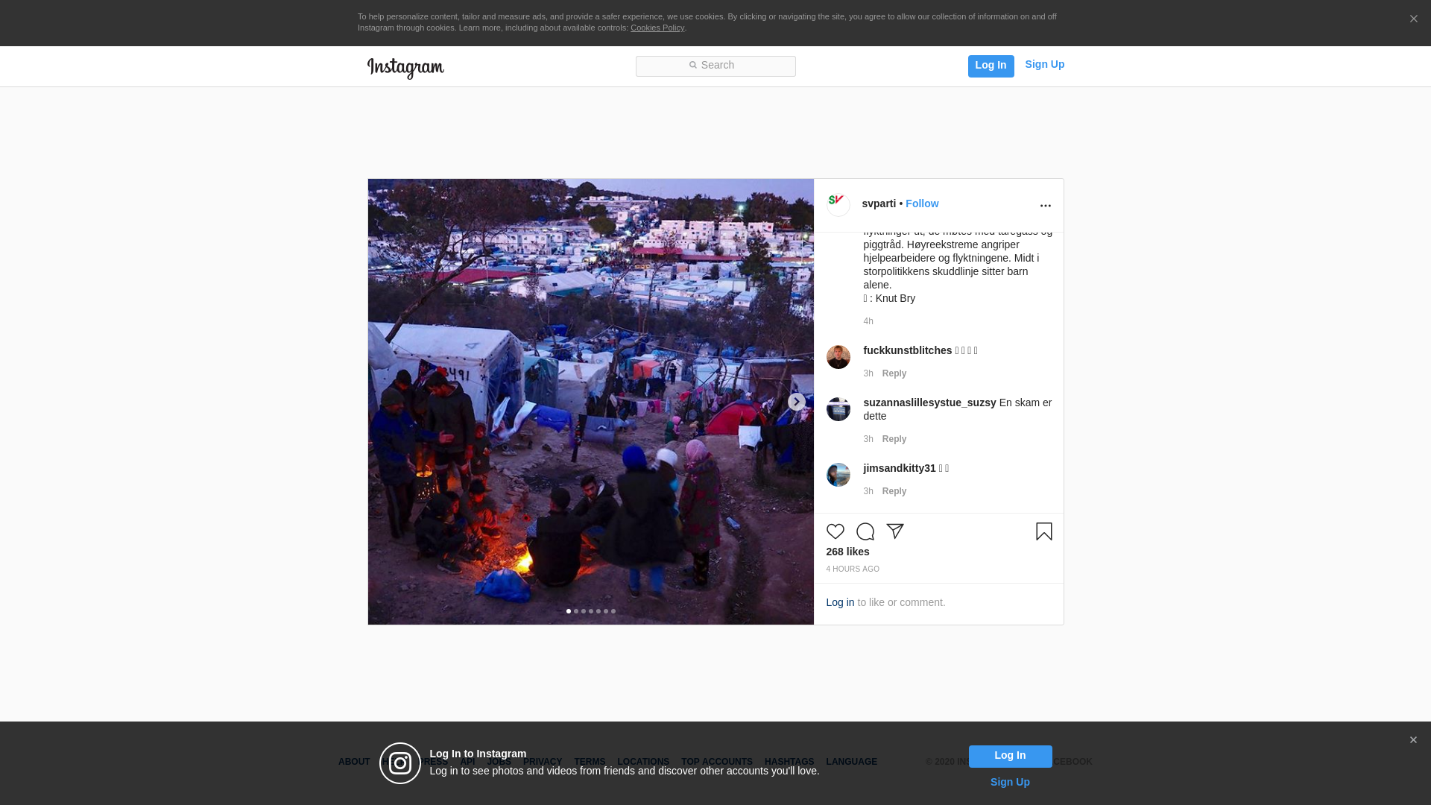The image size is (1431, 805).
Task: Open the Cookies Policy link
Action: pyautogui.click(x=657, y=28)
